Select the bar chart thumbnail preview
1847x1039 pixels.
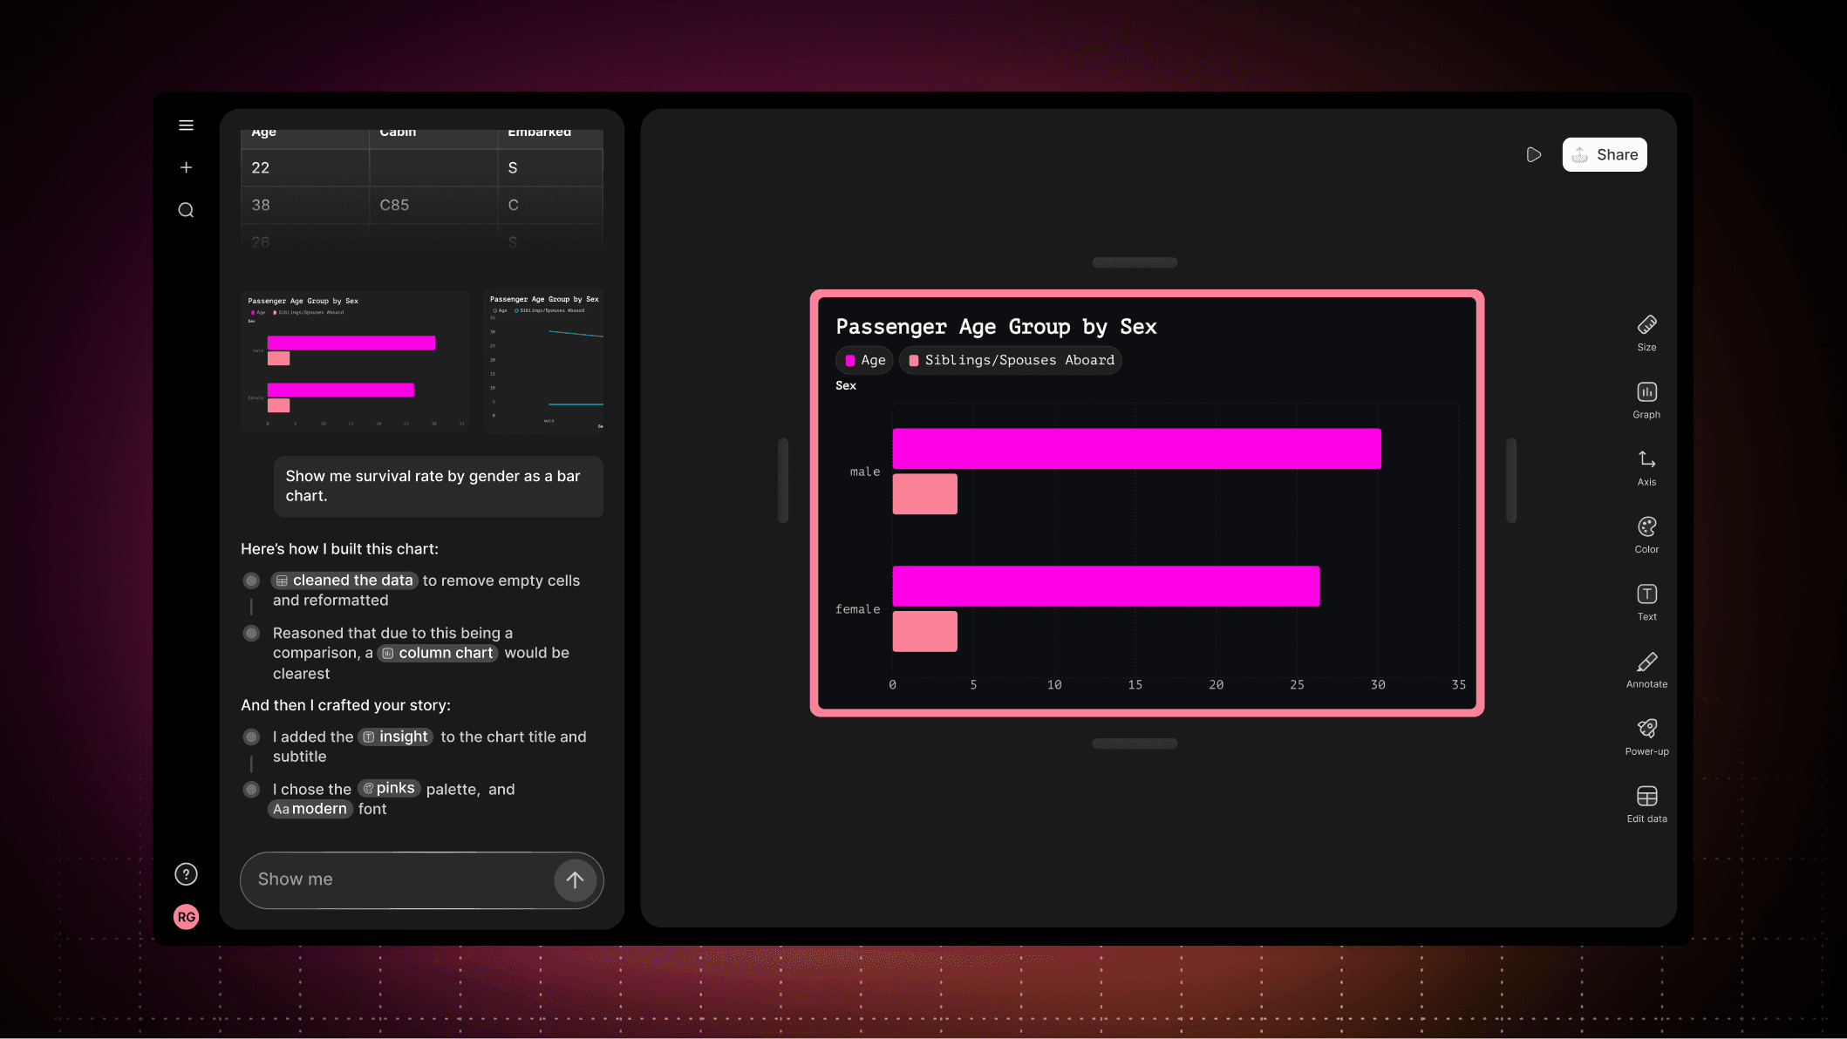coord(354,362)
